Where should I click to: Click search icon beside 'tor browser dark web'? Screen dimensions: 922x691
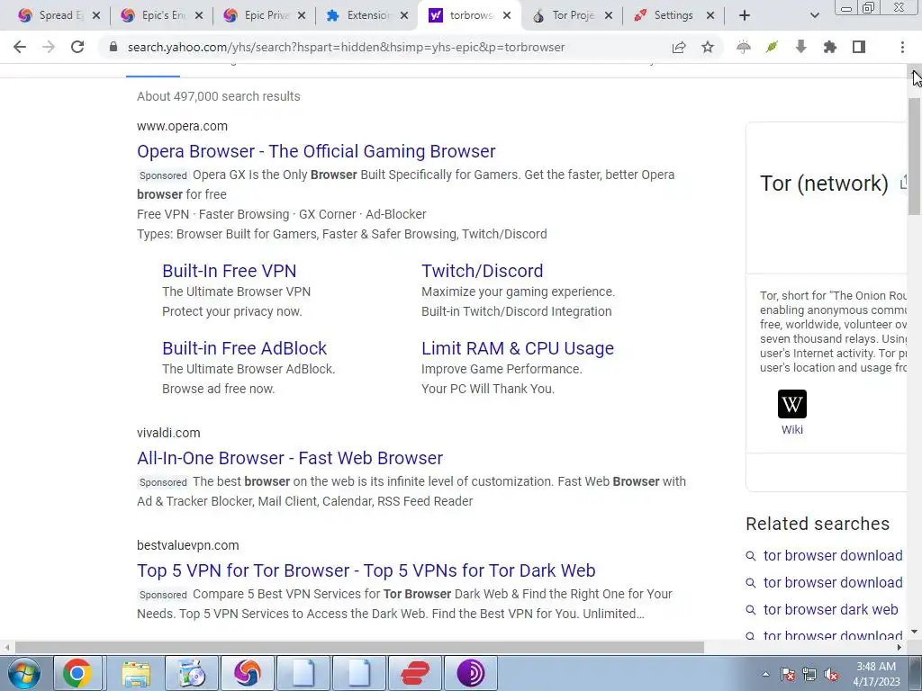pos(750,610)
